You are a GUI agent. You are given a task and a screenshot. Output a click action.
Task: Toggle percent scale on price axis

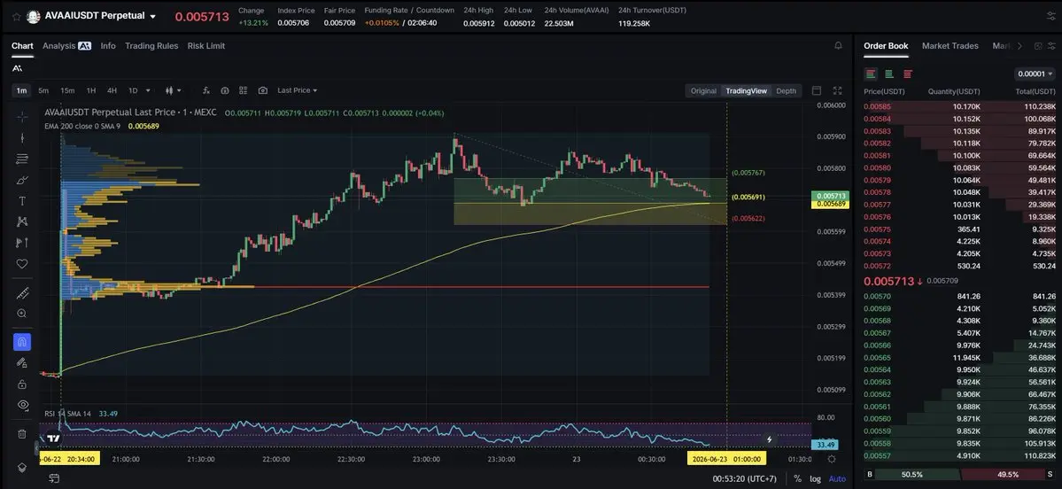[x=797, y=479]
